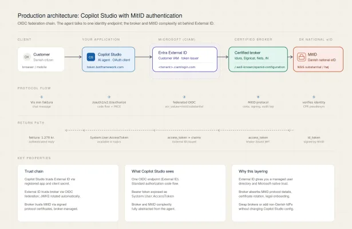The height and width of the screenshot is (229, 352).
Task: Click paragraph 'Broker absorbs MitID protocol details'
Action: tap(265, 194)
